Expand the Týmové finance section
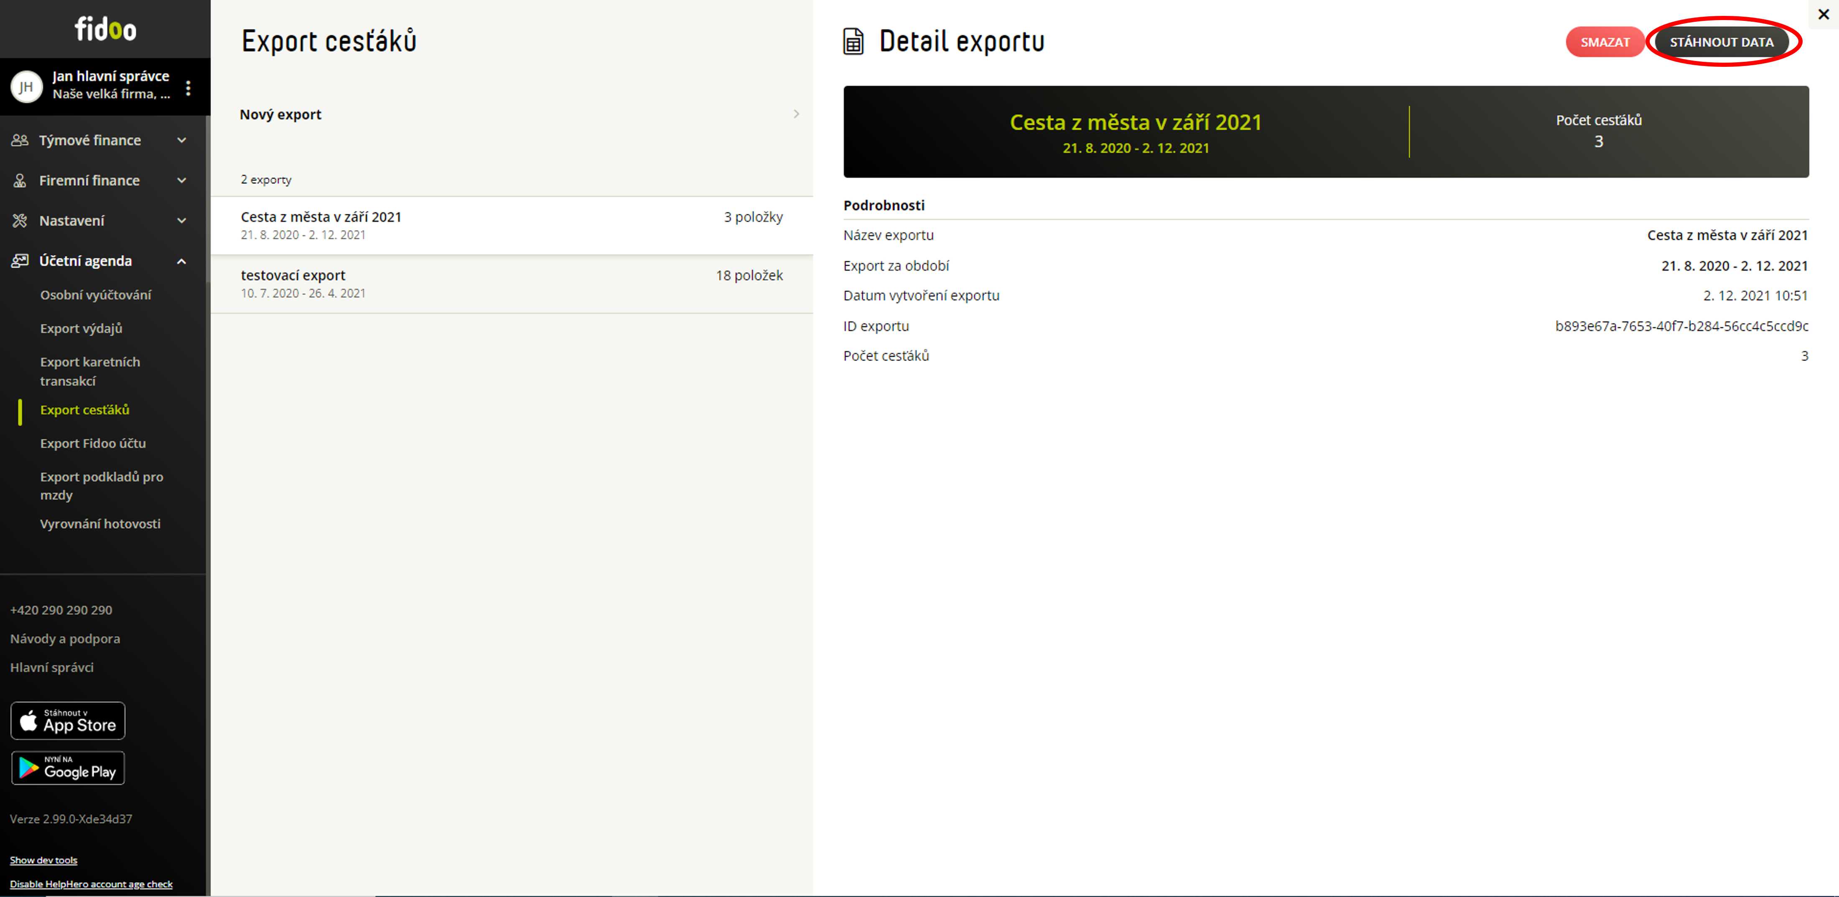1839x897 pixels. tap(182, 140)
